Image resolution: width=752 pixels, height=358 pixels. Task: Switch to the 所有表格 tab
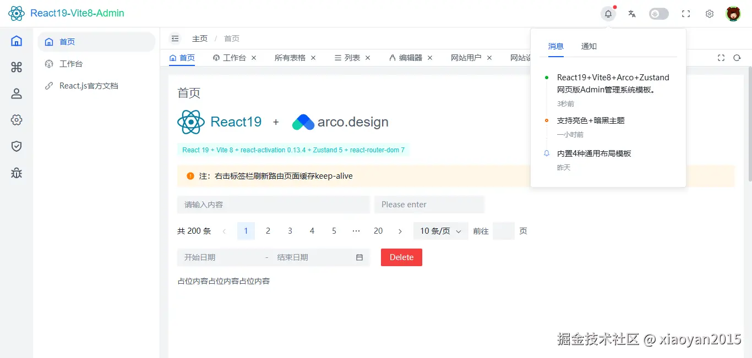pyautogui.click(x=290, y=58)
